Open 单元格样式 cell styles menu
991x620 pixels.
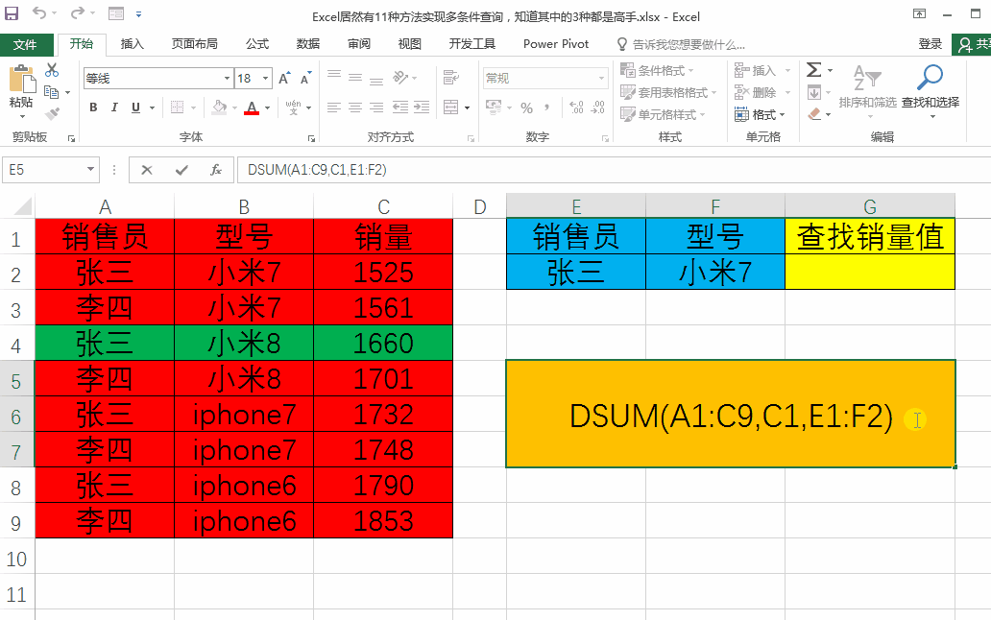[663, 114]
